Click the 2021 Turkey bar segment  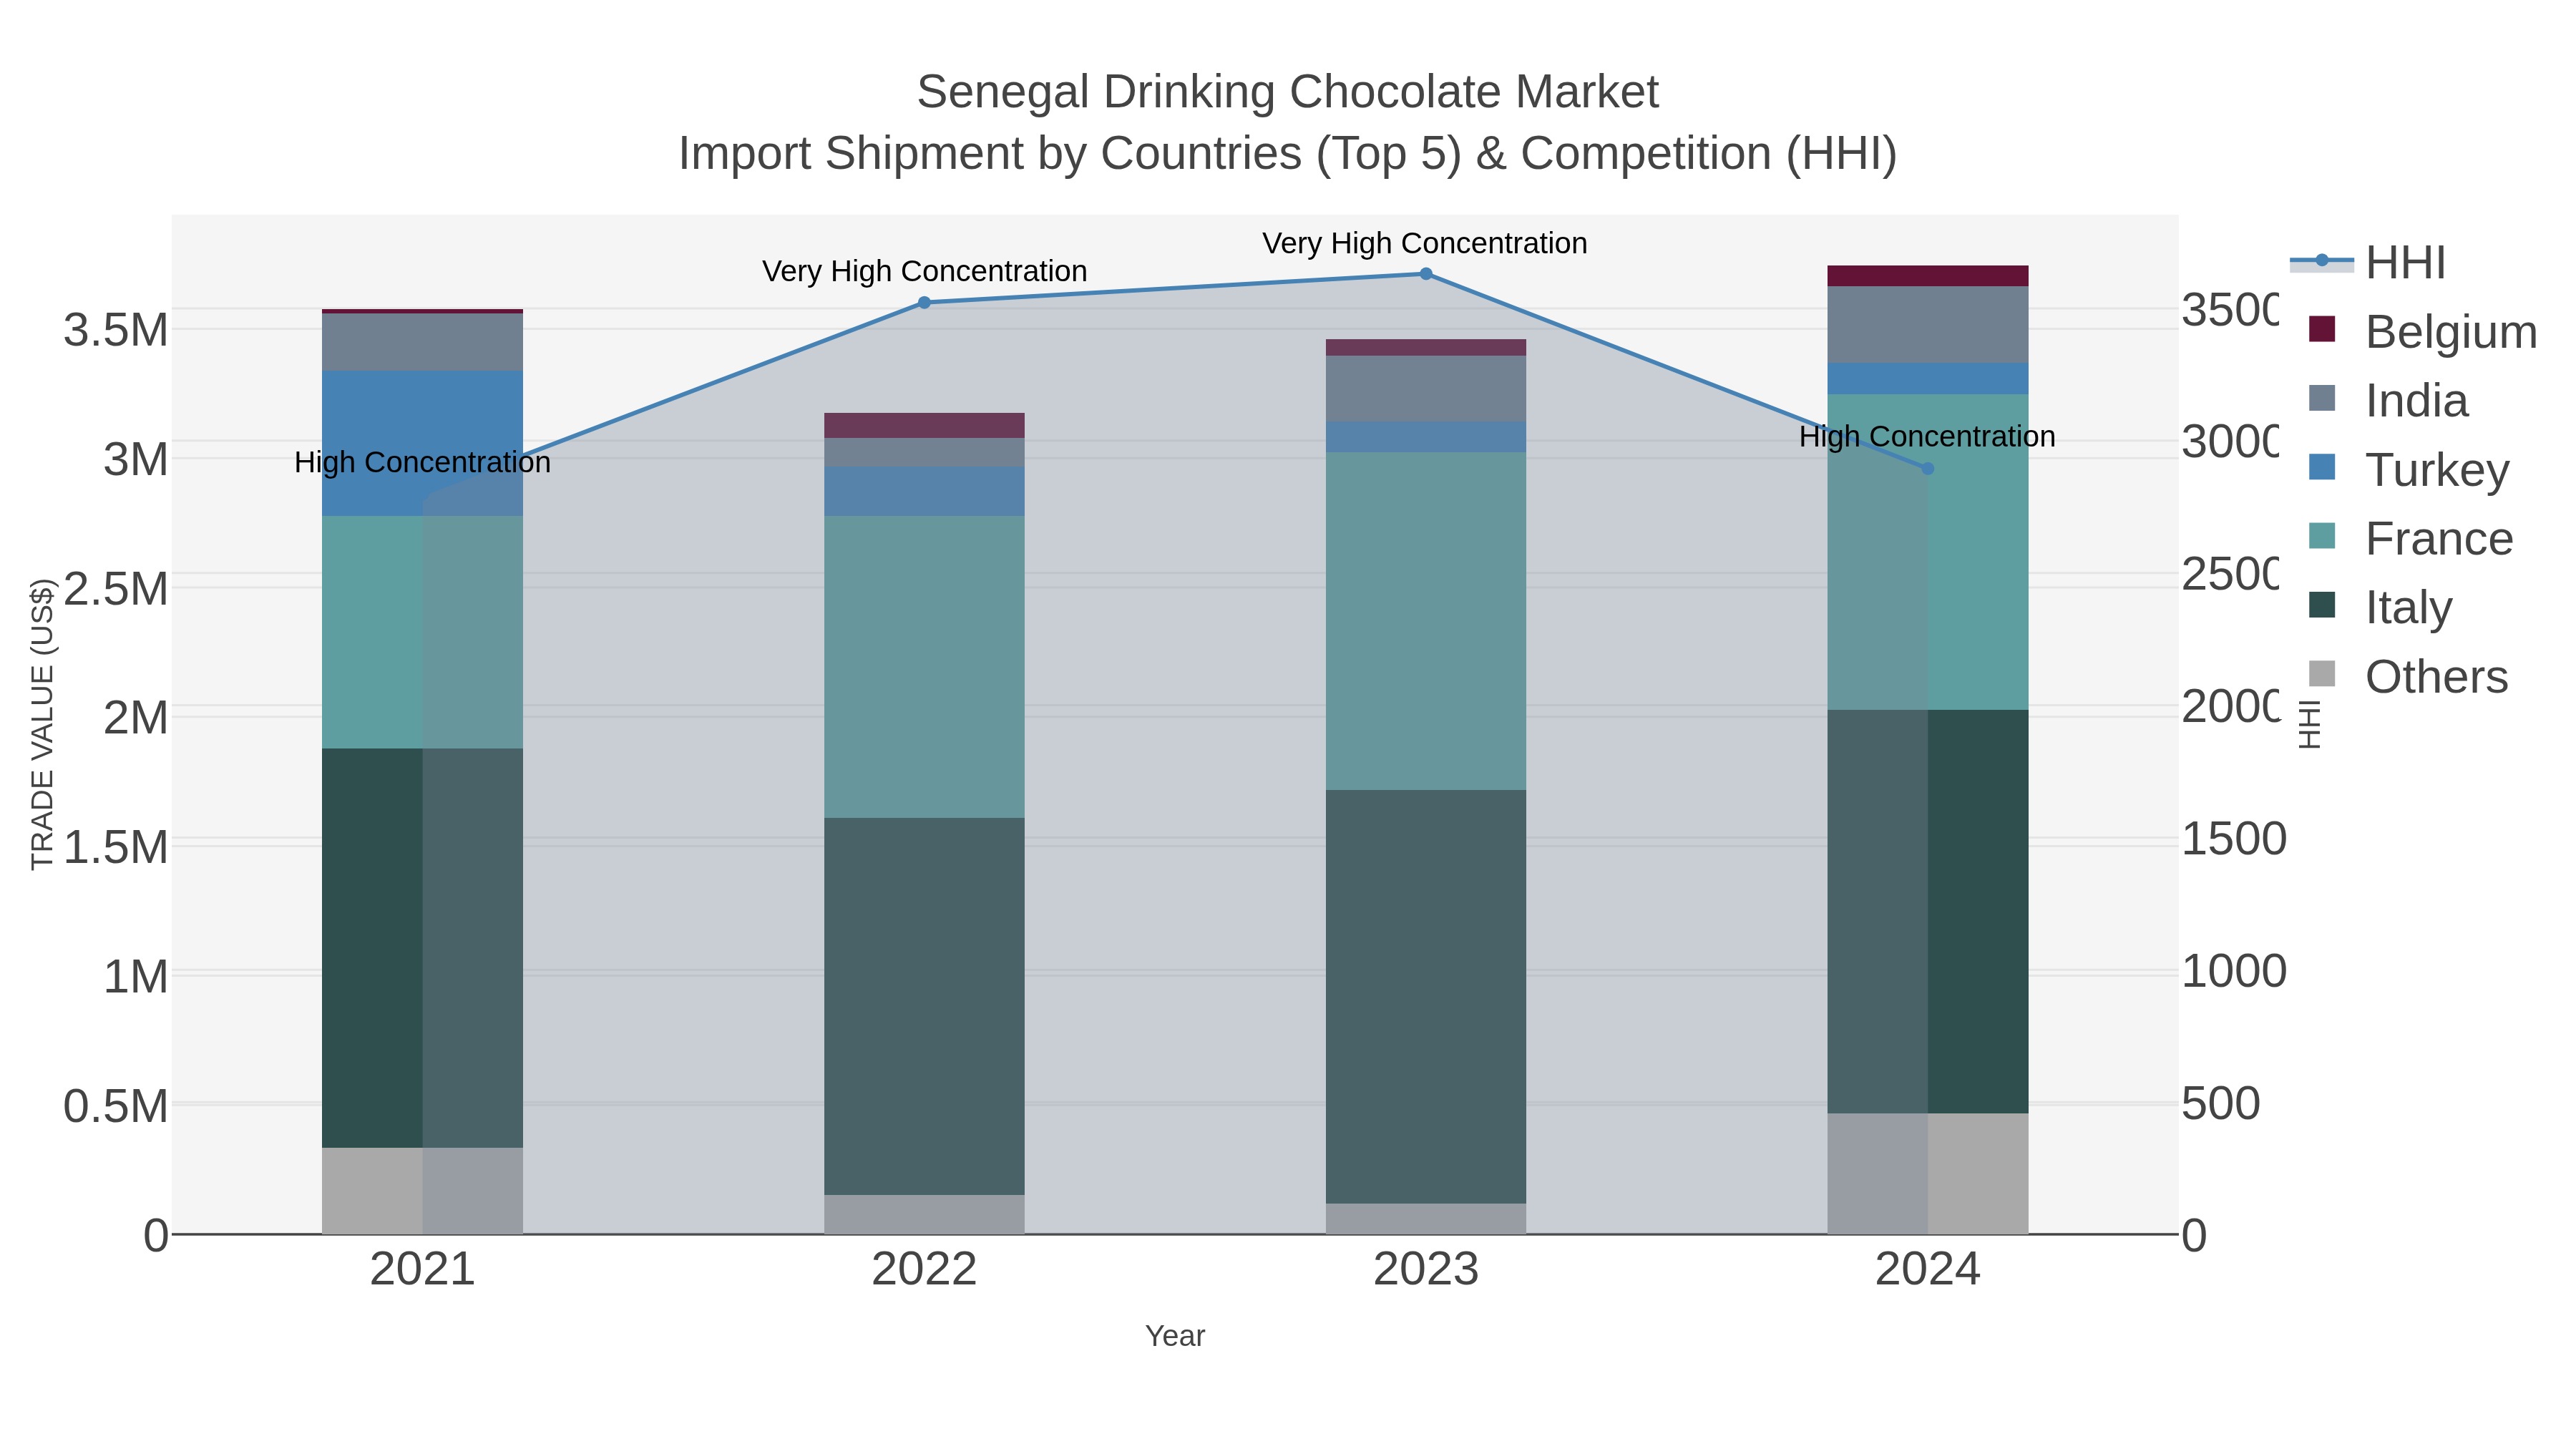422,444
